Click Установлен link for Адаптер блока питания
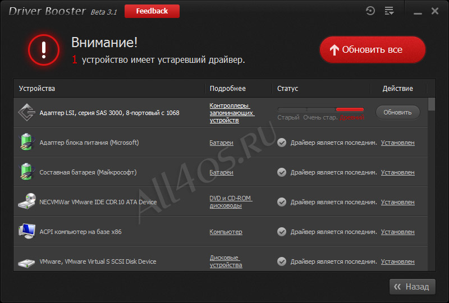The height and width of the screenshot is (303, 449). [x=397, y=143]
